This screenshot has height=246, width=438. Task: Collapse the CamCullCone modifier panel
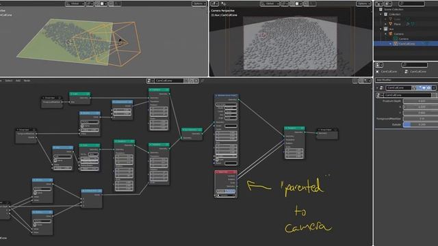[x=377, y=88]
